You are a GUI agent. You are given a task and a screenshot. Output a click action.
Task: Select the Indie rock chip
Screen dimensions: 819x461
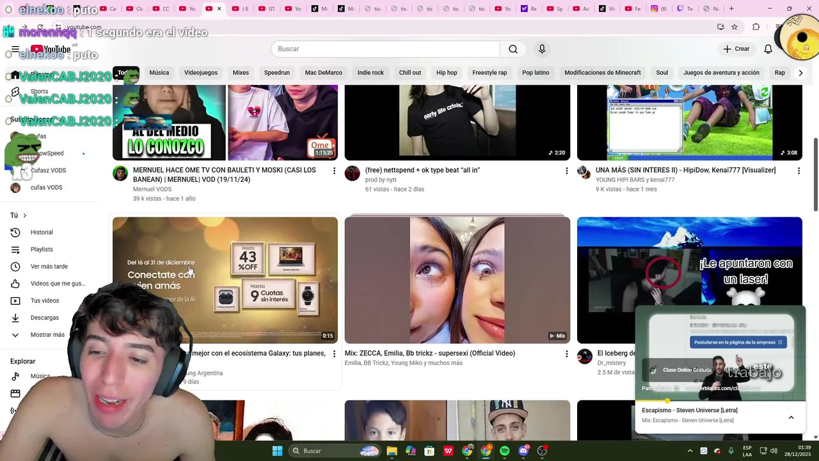370,73
